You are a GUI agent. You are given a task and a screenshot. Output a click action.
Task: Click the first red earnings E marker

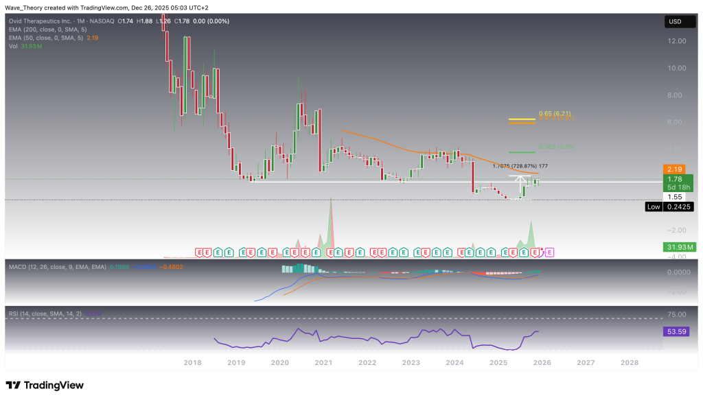(200, 252)
